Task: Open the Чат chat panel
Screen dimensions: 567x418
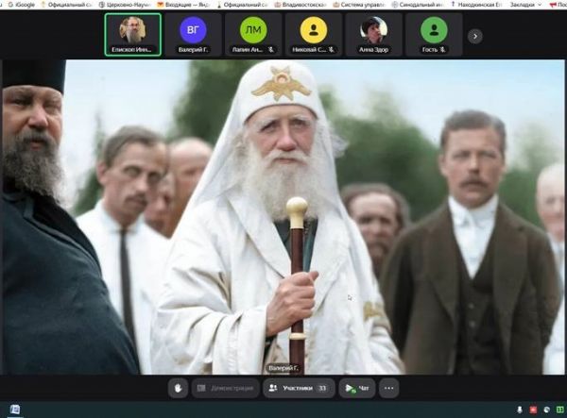Action: (x=357, y=388)
